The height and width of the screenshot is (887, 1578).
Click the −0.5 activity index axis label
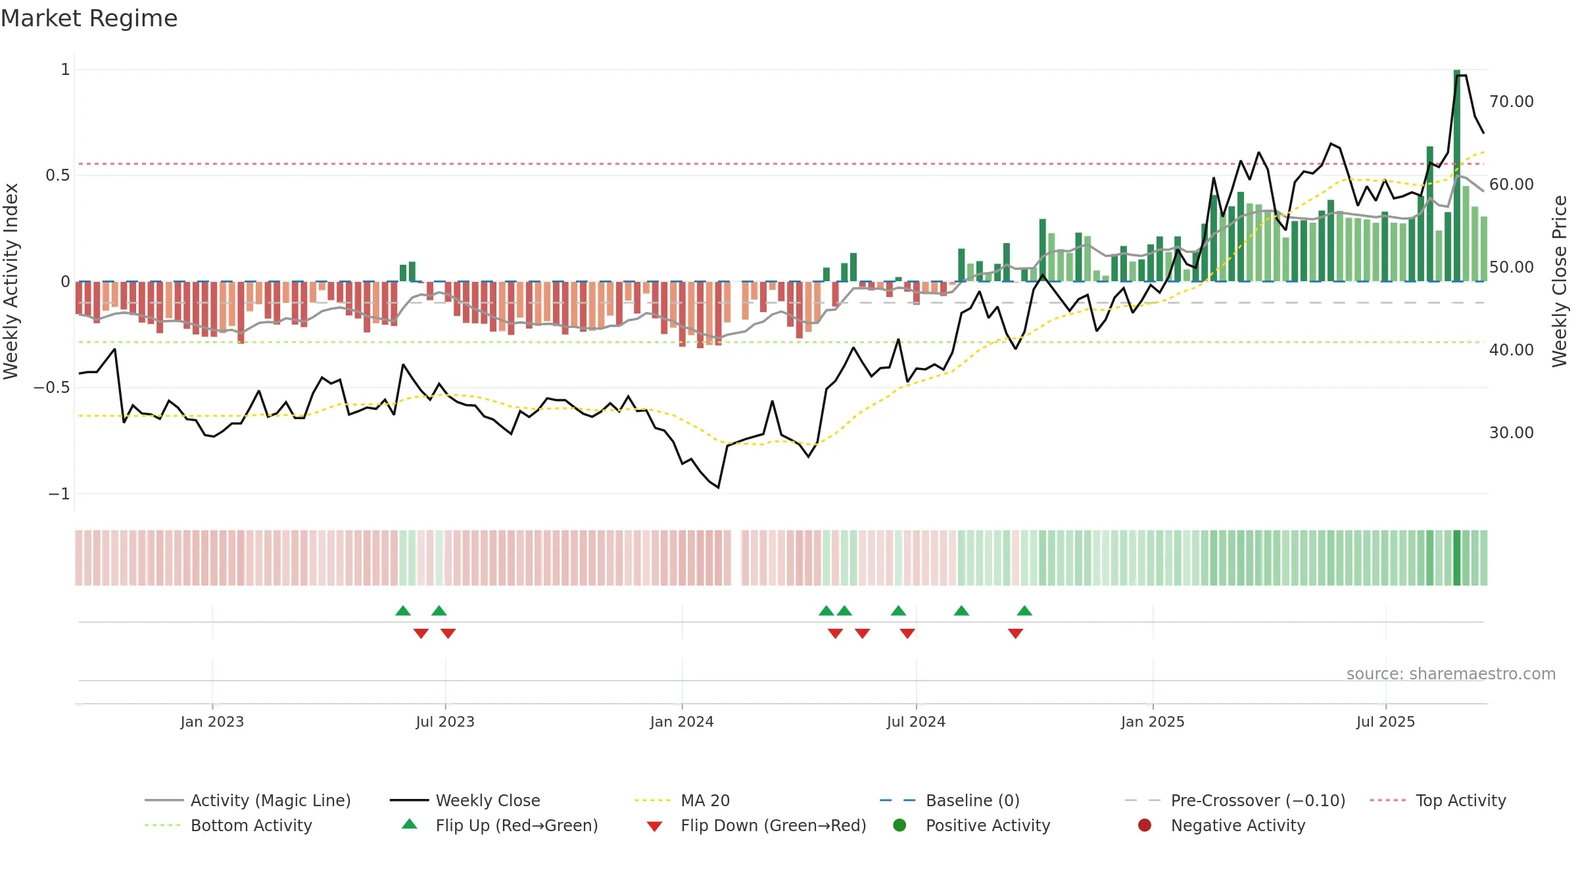pos(51,388)
